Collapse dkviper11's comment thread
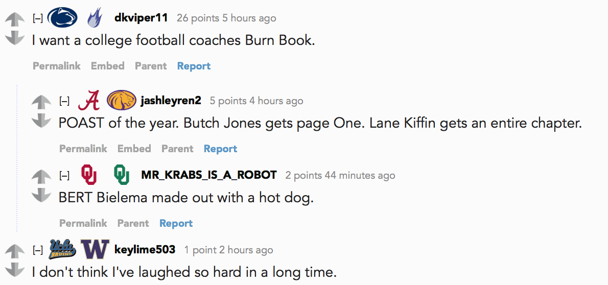 point(38,18)
